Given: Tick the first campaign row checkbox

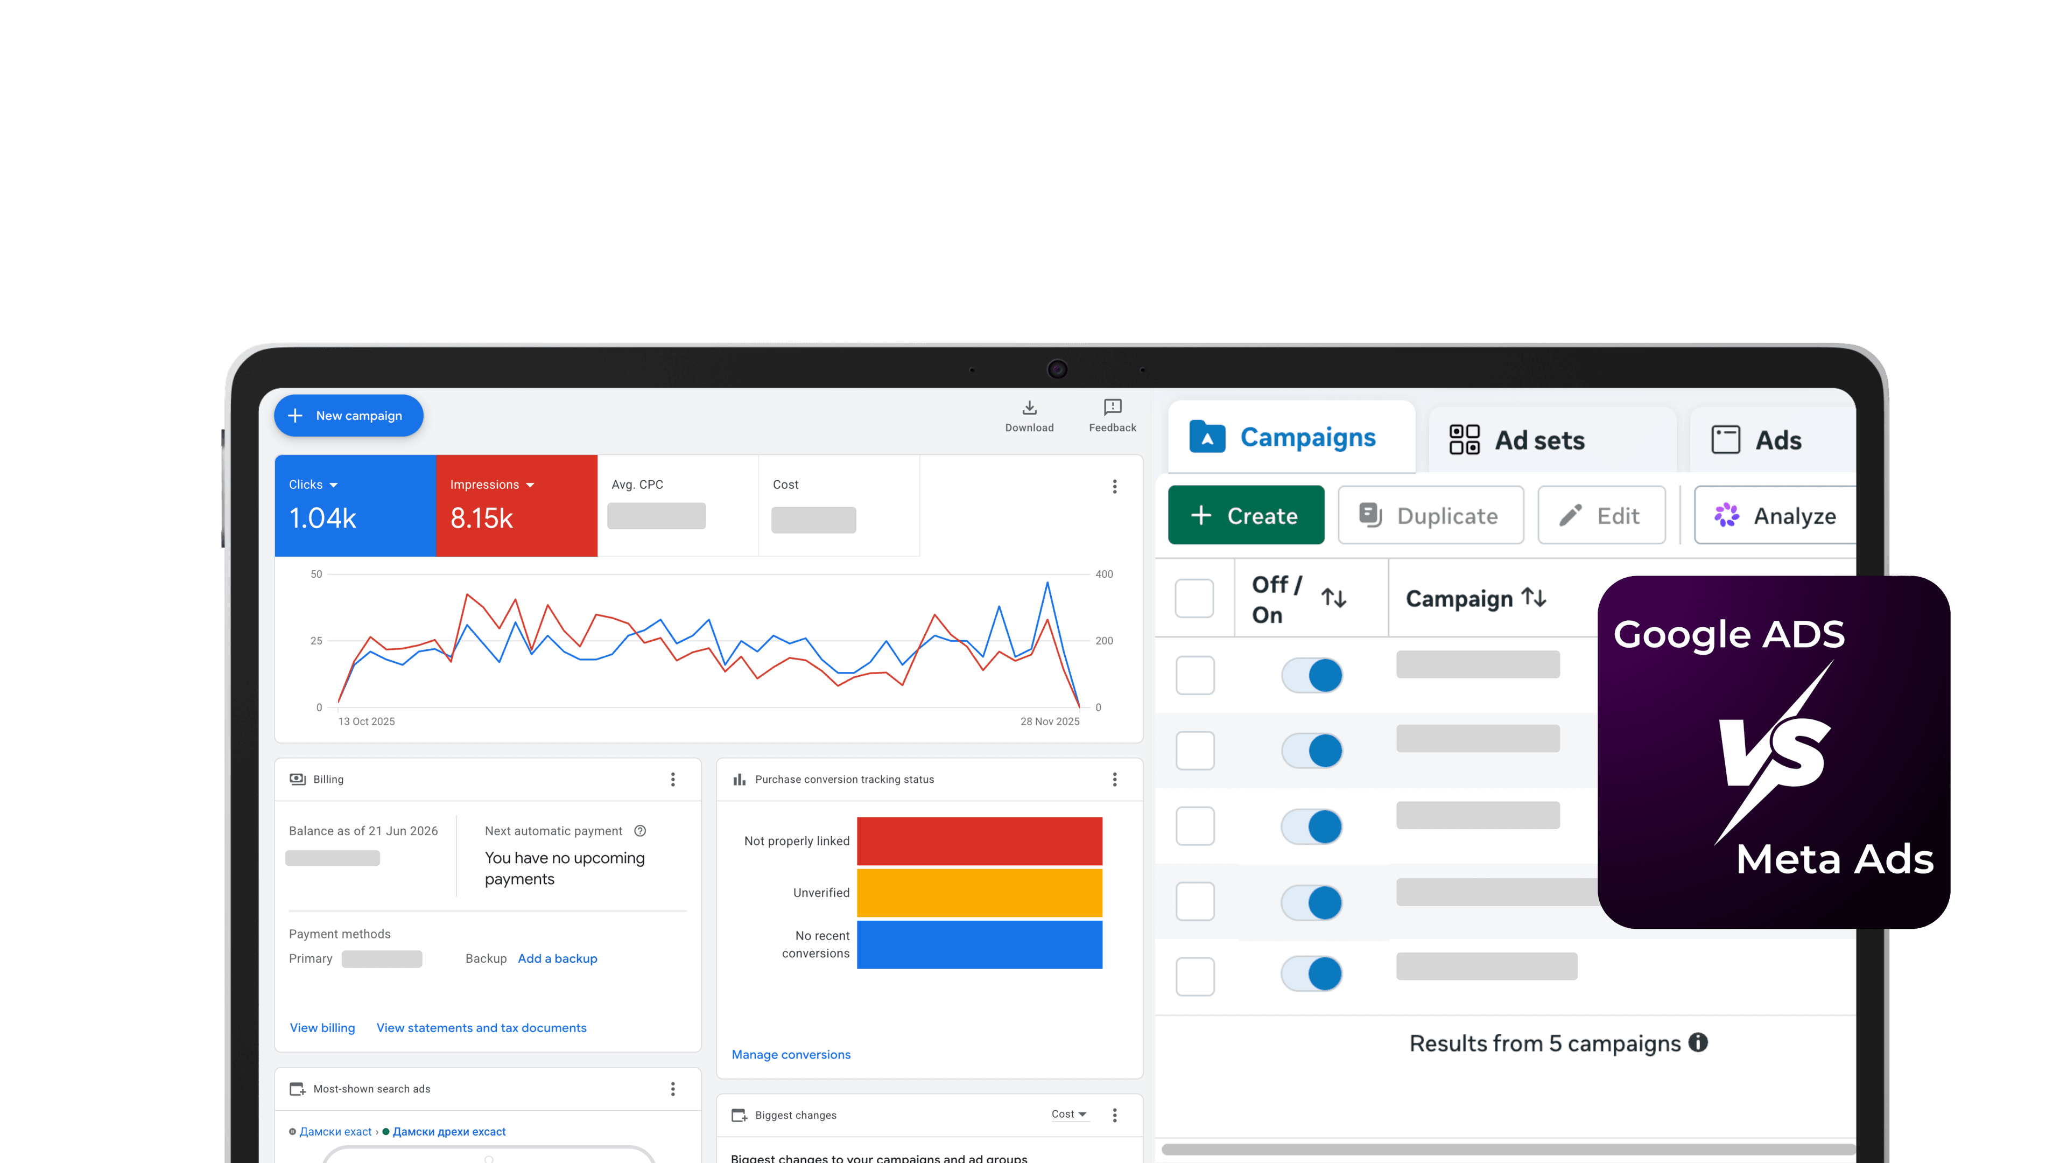Looking at the screenshot, I should [x=1195, y=675].
